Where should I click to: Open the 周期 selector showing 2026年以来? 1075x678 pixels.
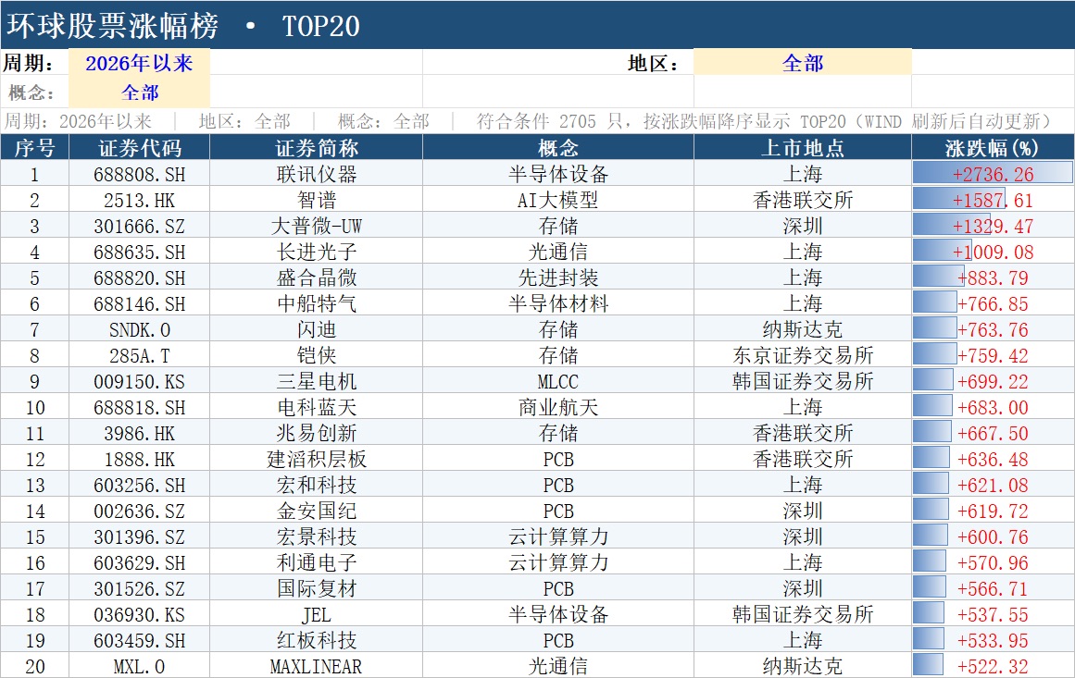click(x=139, y=62)
